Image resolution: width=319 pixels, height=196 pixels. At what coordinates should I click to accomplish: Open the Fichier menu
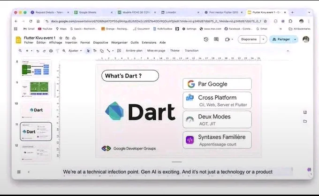[x=29, y=43]
